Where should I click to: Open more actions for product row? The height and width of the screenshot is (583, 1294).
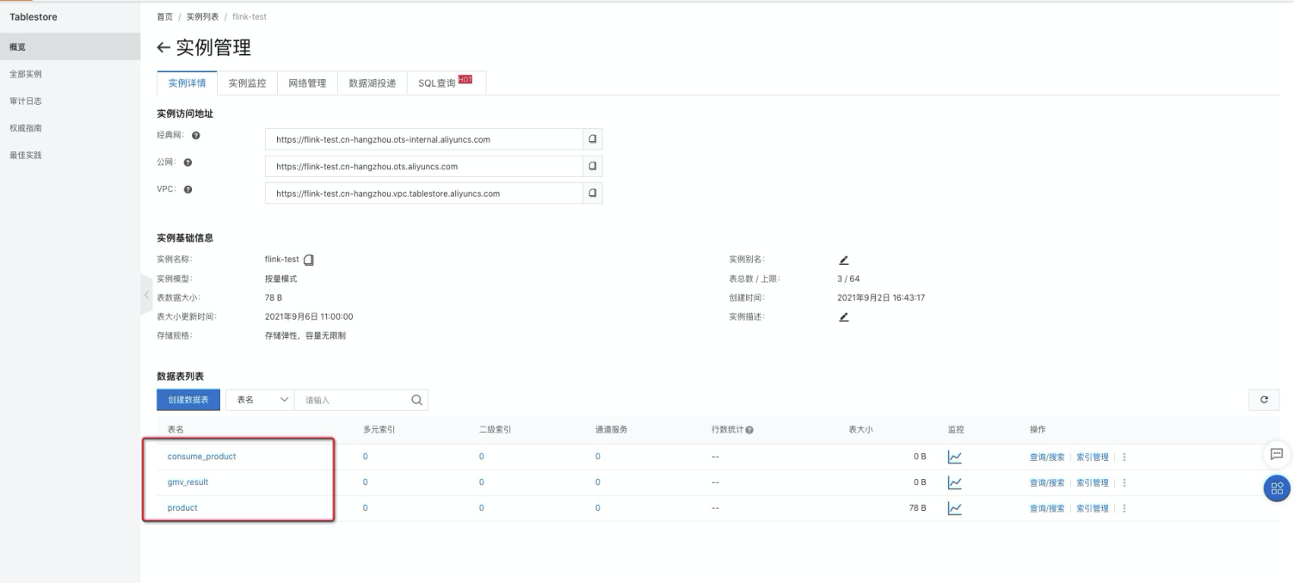coord(1125,508)
